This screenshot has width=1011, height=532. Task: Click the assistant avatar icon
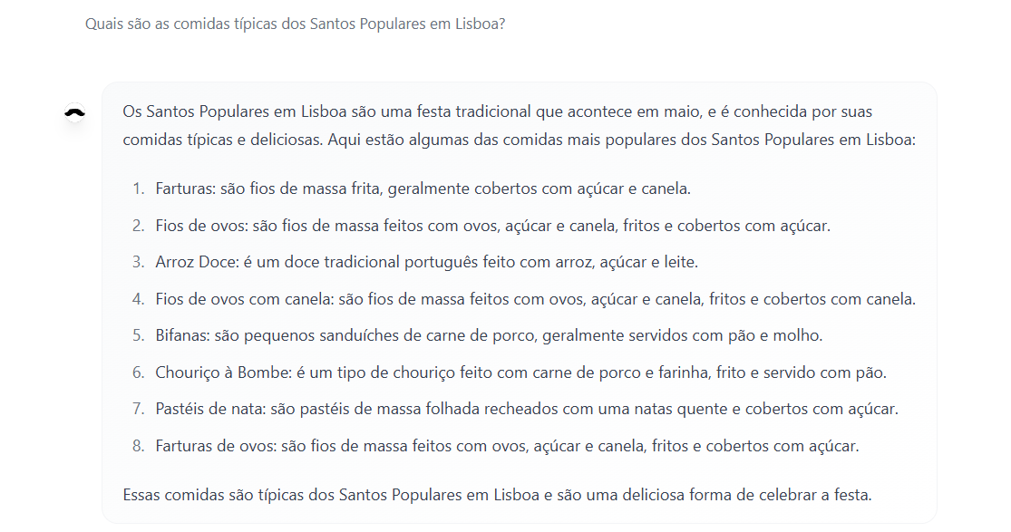(74, 113)
